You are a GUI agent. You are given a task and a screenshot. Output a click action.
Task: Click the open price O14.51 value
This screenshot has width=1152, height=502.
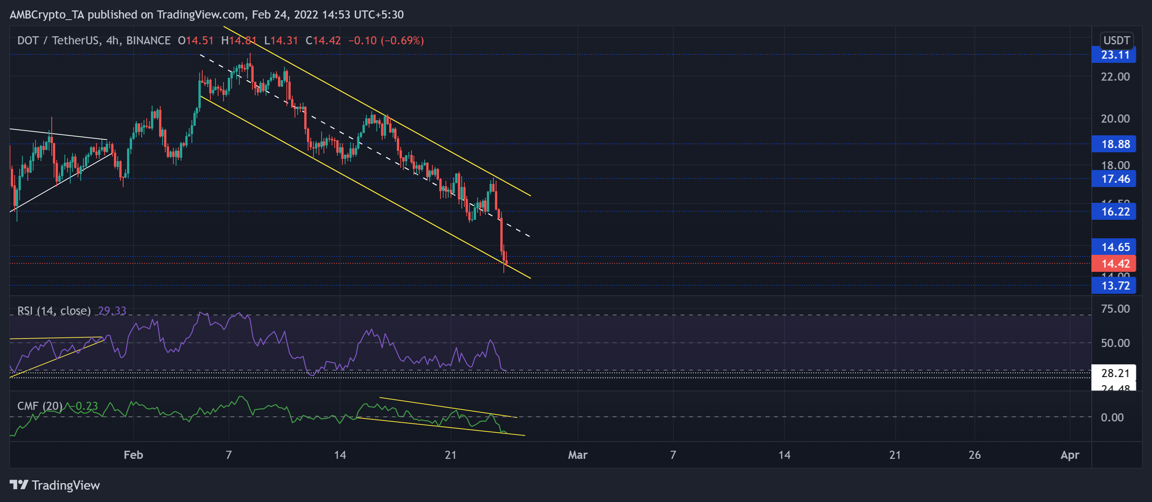195,40
